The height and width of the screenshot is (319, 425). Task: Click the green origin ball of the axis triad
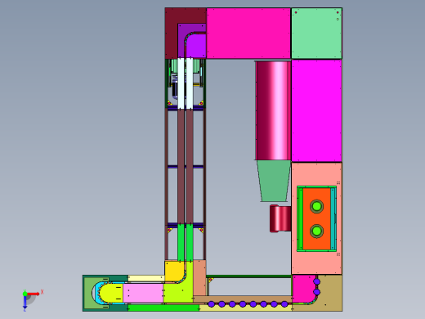pos(25,294)
